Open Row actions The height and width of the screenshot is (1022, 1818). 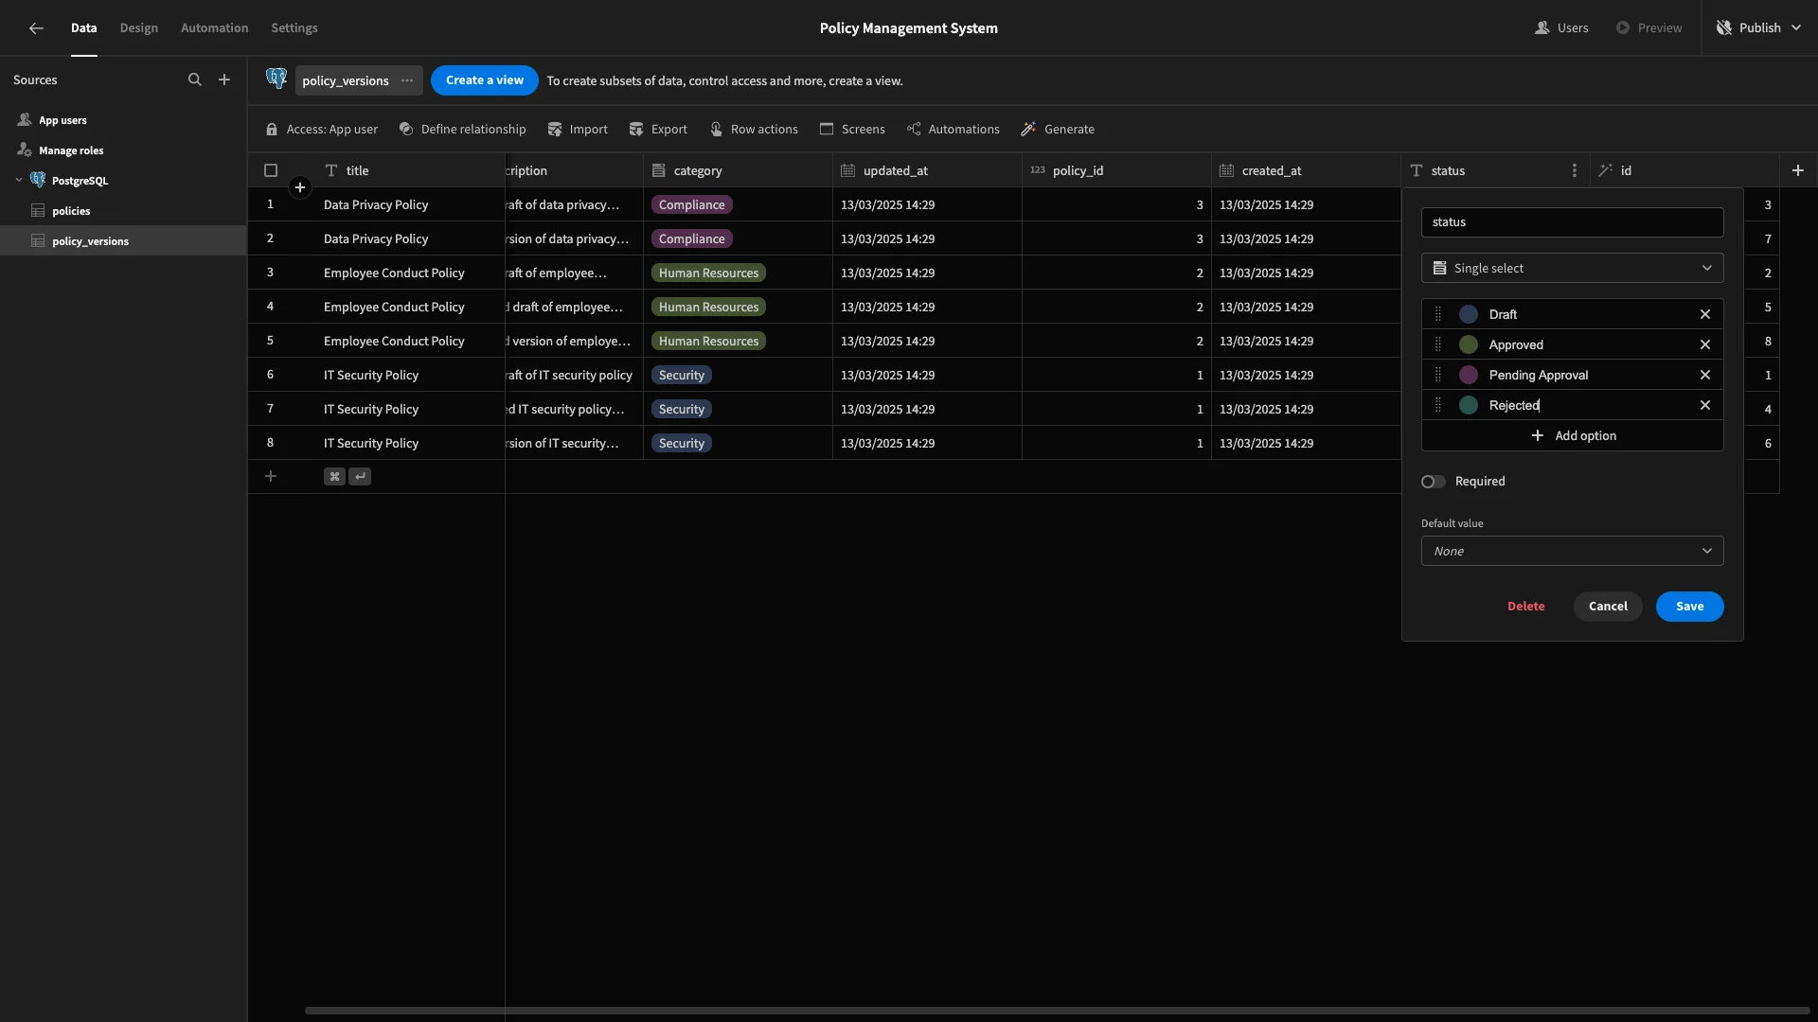[754, 130]
